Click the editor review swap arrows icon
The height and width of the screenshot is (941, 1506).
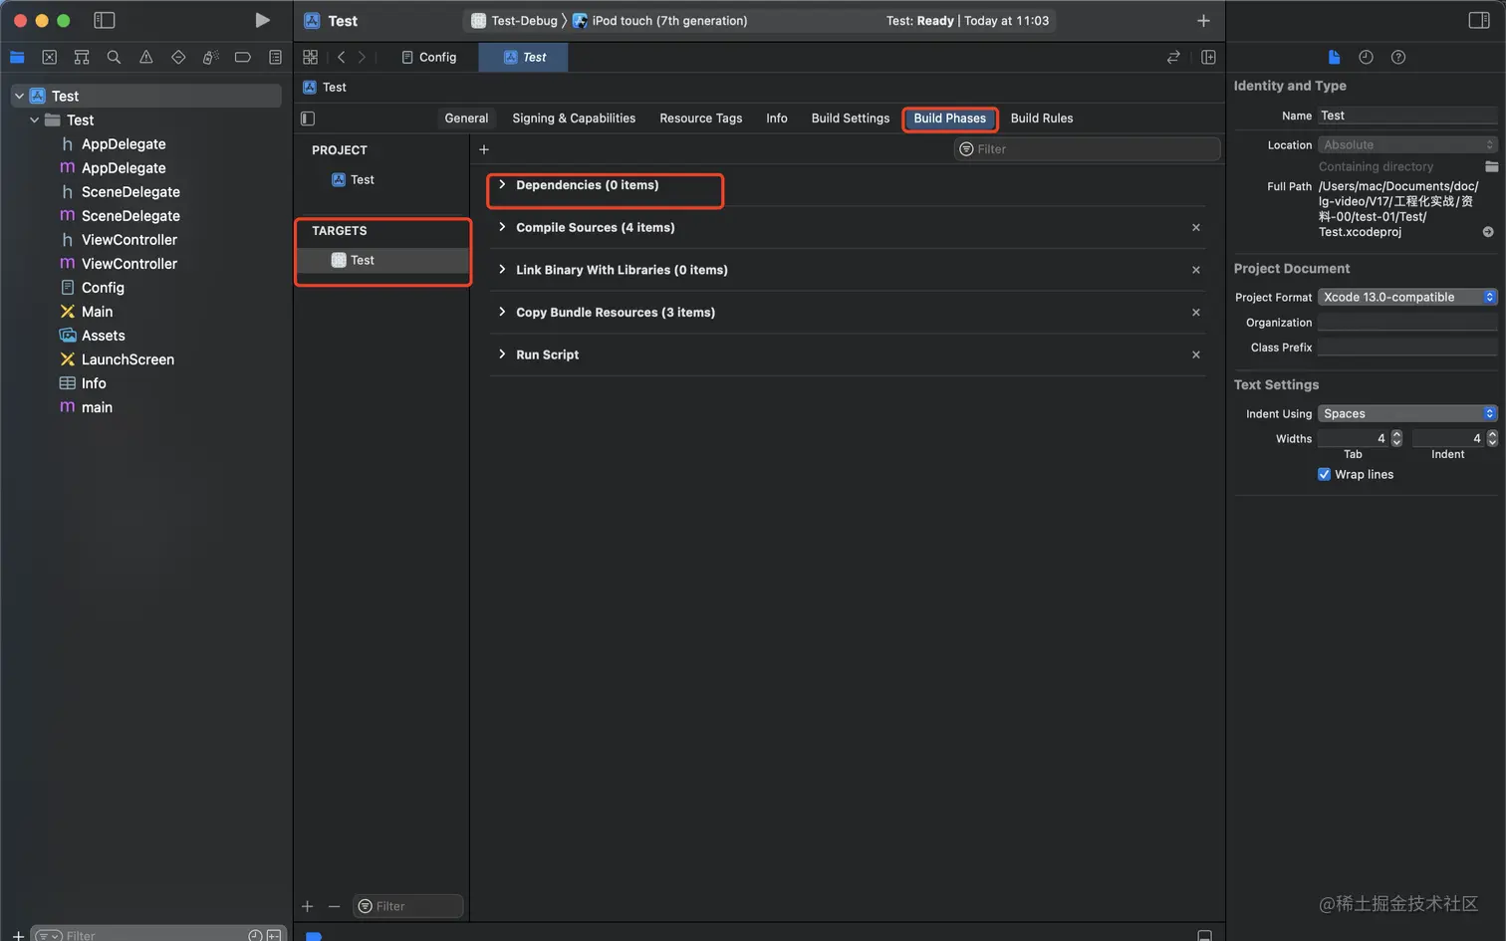(x=1173, y=57)
